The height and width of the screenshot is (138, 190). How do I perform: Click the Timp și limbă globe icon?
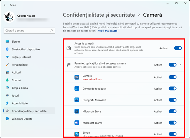pos(7,88)
